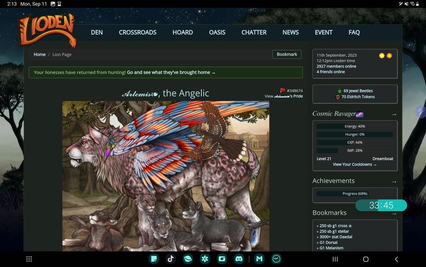
Task: Open bookmark G1 Dorsal
Action: pyautogui.click(x=329, y=242)
